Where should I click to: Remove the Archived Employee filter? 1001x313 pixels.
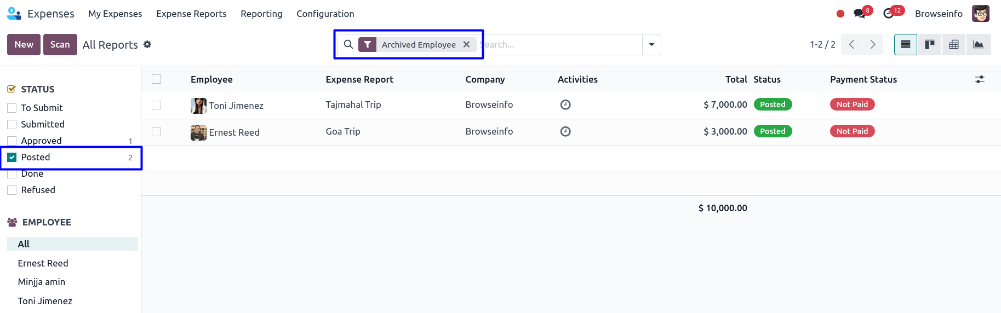tap(466, 44)
